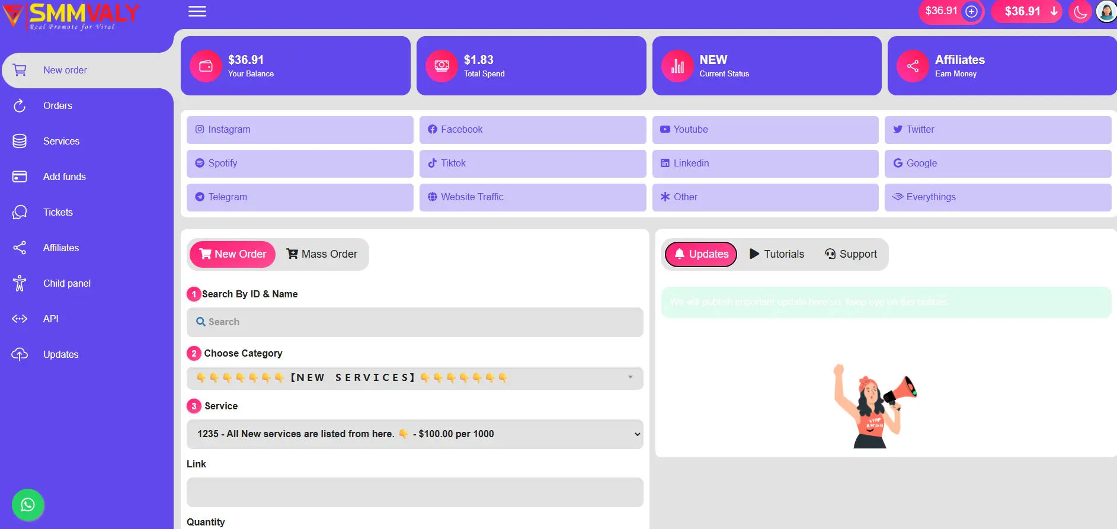This screenshot has height=529, width=1117.
Task: Expand the Choose Category dropdown
Action: 415,378
